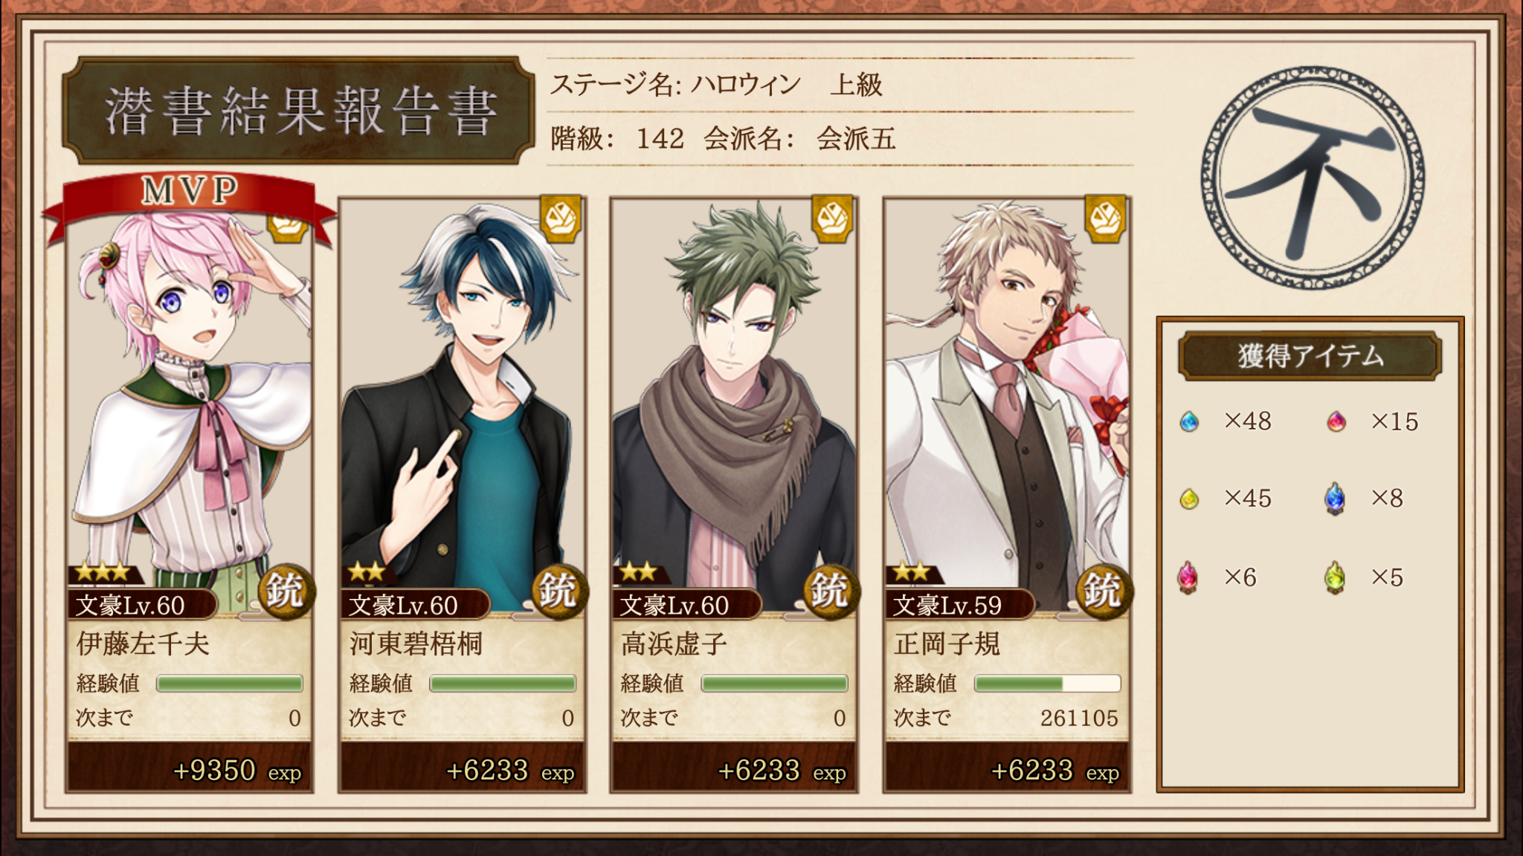Select the MVP 伊藤左千夫 character card
1523x856 pixels.
click(190, 495)
